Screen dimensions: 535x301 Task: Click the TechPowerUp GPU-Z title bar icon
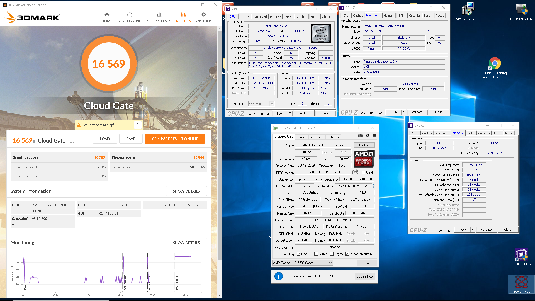tap(276, 128)
